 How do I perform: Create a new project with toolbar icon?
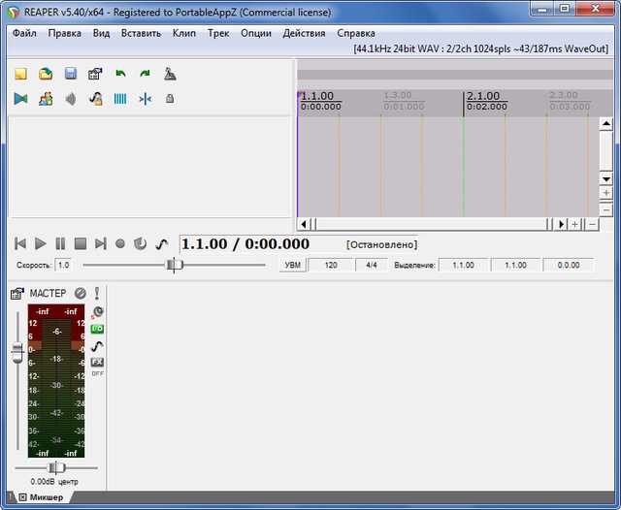21,74
